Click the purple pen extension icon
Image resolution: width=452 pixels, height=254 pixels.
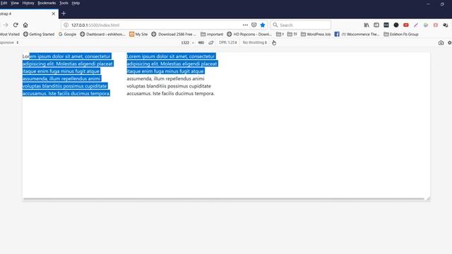416,25
